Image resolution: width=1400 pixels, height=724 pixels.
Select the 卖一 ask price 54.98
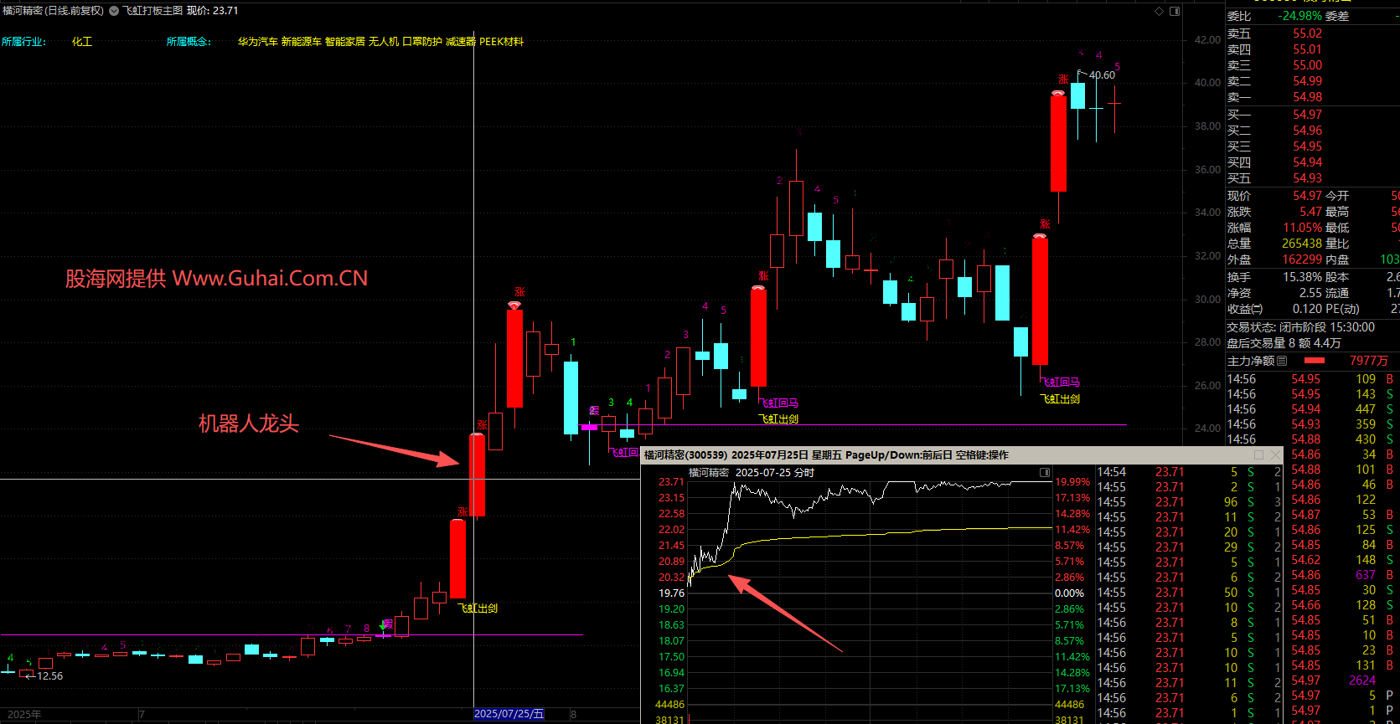pyautogui.click(x=1307, y=97)
